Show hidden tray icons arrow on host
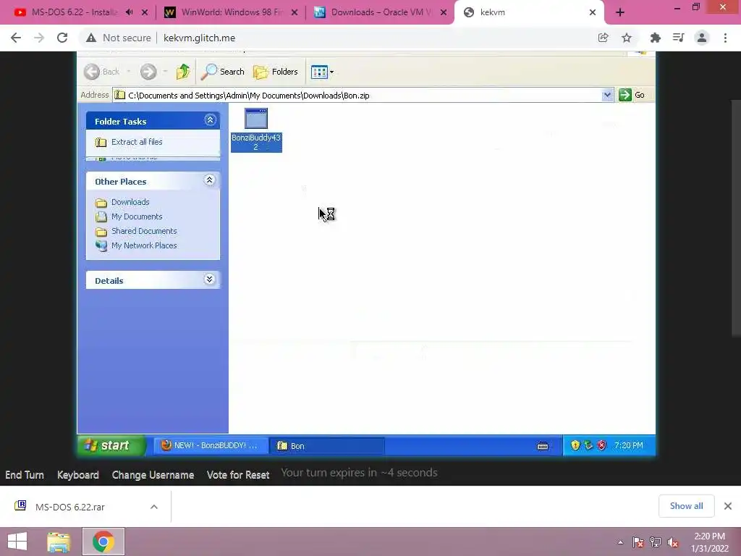This screenshot has height=556, width=741. click(x=620, y=542)
